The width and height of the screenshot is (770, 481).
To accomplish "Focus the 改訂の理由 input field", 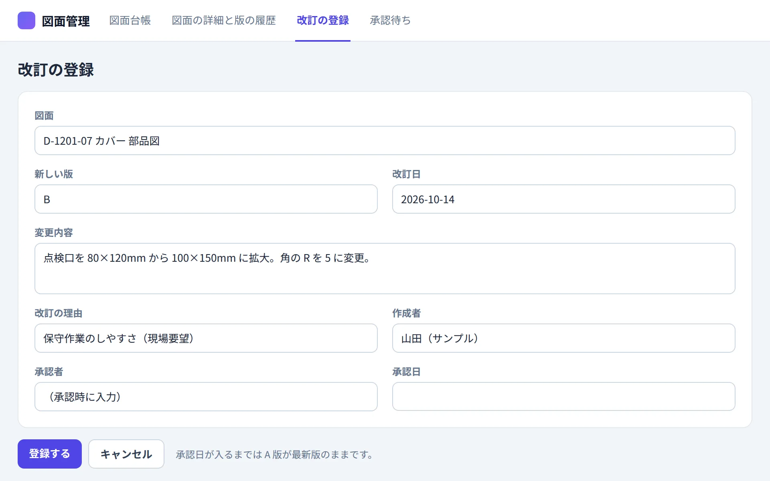I will point(206,338).
